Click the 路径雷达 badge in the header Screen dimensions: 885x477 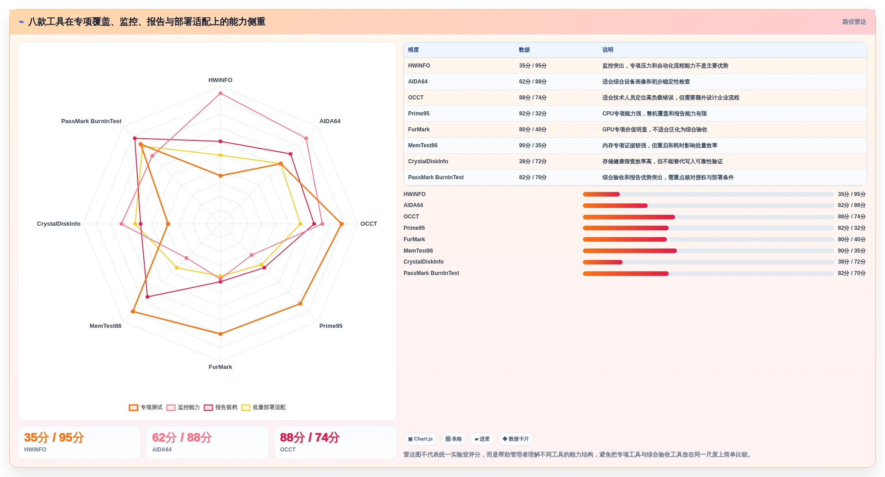pyautogui.click(x=854, y=22)
